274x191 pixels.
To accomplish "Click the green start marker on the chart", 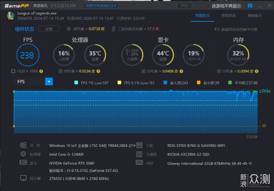I will 14,92.
